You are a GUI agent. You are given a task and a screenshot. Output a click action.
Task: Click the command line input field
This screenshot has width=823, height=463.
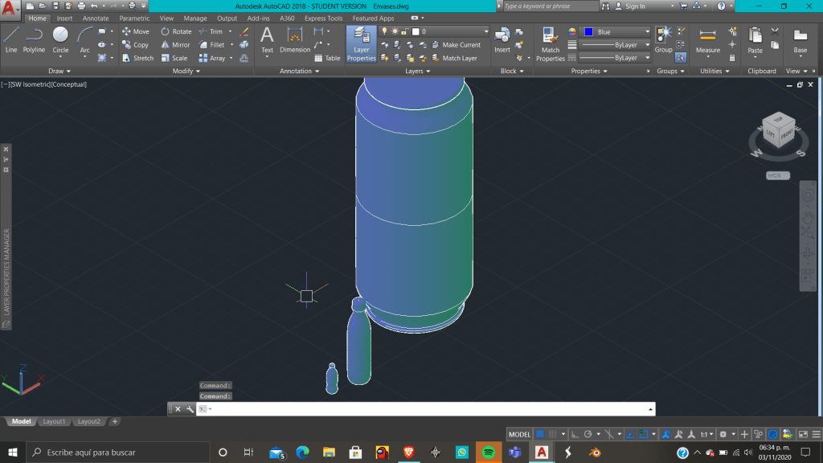click(x=426, y=409)
